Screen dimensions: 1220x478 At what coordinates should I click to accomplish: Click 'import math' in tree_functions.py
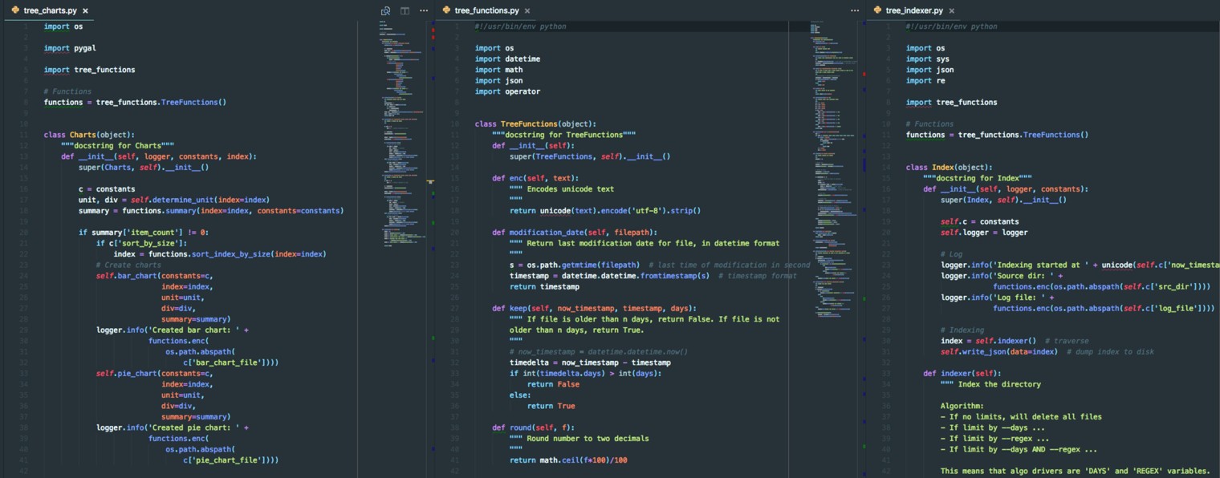click(x=498, y=70)
